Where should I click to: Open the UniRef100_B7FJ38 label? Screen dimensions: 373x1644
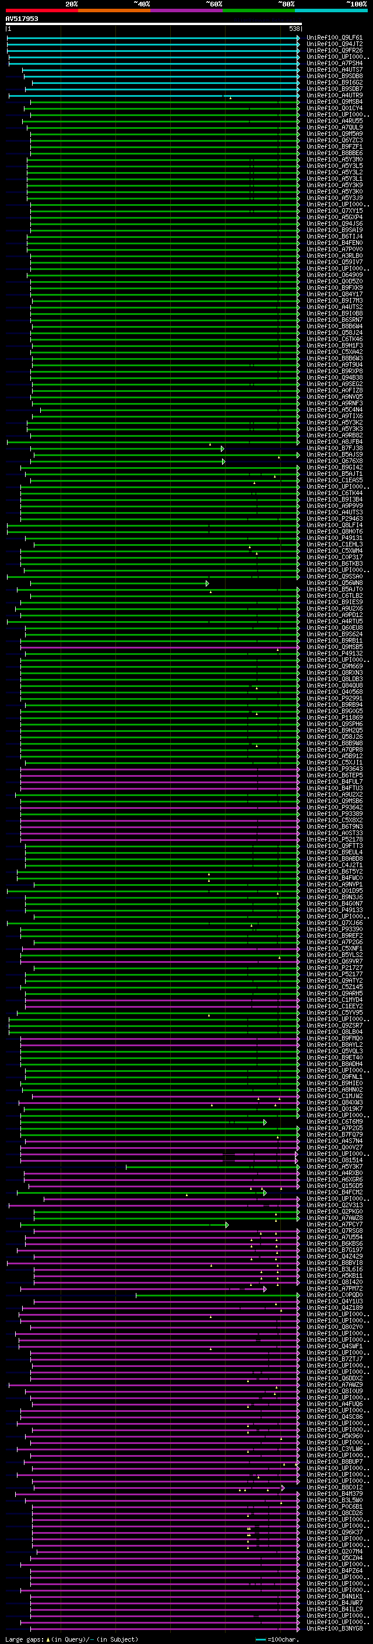point(334,448)
